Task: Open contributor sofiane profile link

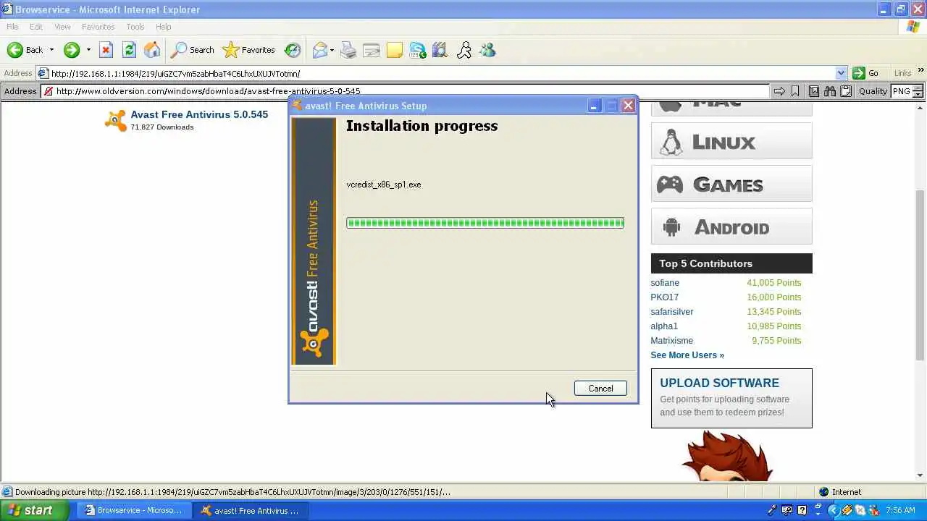Action: 665,283
